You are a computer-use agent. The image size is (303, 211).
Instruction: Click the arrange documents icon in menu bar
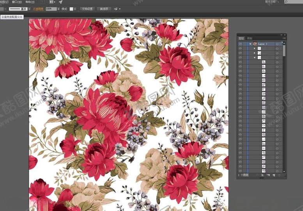coord(52,2)
